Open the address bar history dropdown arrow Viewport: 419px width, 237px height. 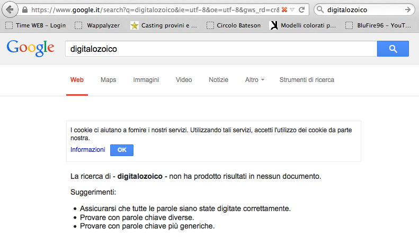pyautogui.click(x=292, y=10)
